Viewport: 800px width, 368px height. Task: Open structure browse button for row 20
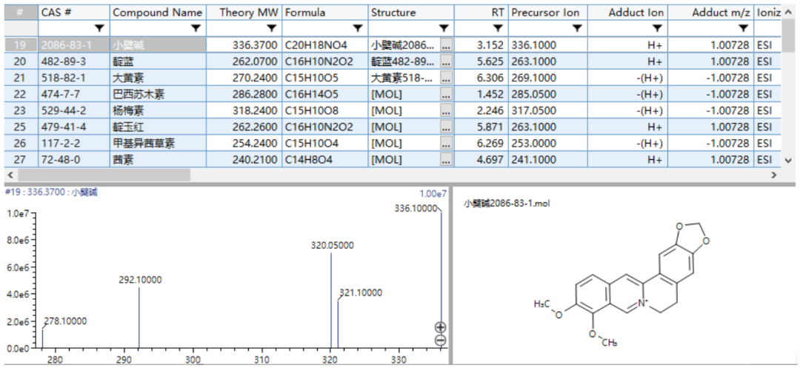click(x=445, y=61)
